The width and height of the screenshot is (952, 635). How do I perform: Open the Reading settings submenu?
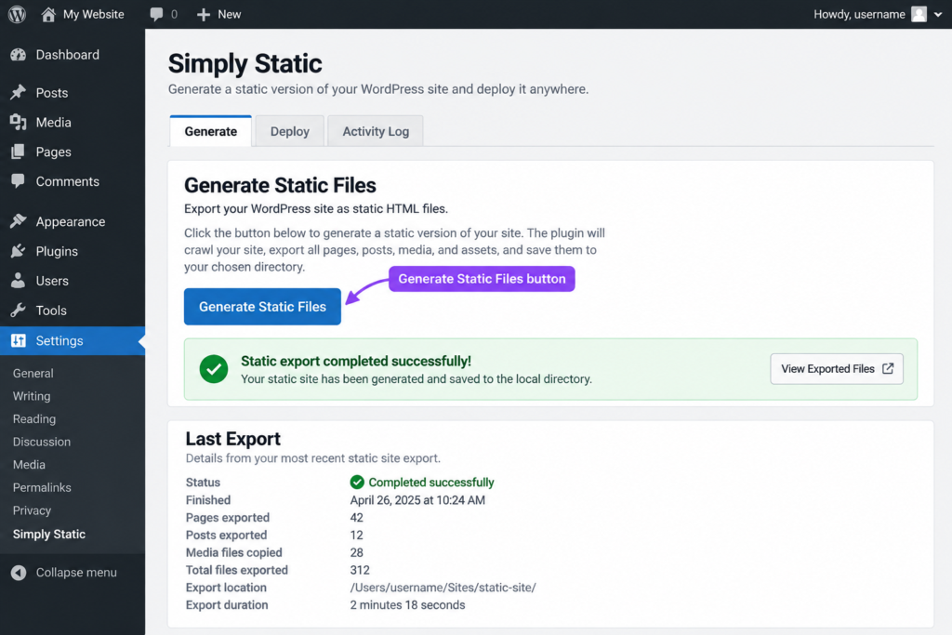(x=34, y=419)
